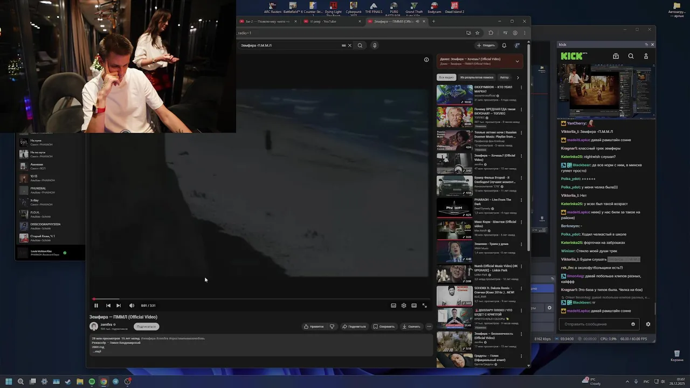Open options for PHARAOH Live video
This screenshot has width=690, height=388.
tap(521, 200)
